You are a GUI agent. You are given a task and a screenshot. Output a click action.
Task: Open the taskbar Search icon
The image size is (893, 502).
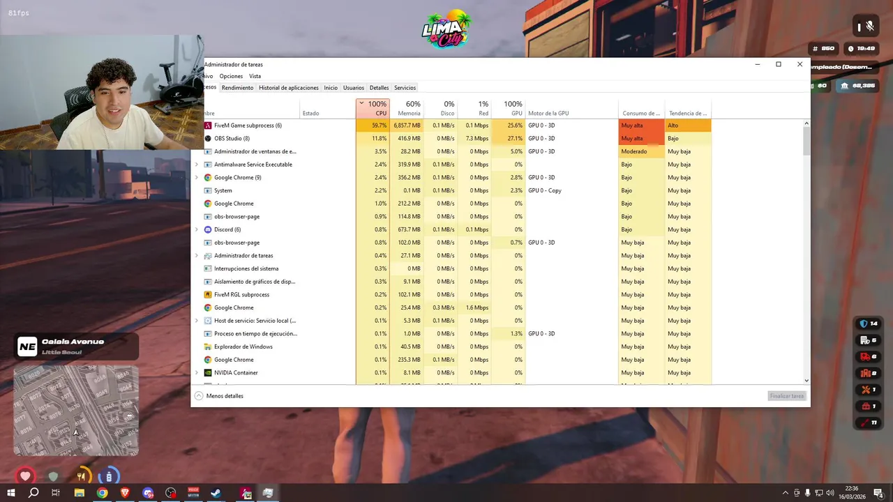point(33,493)
